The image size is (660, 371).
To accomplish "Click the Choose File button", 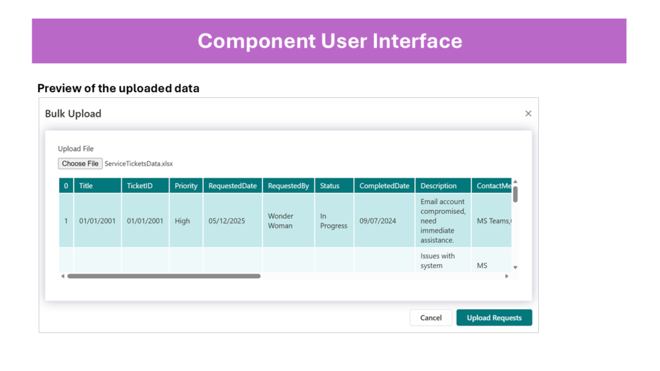I will pyautogui.click(x=80, y=164).
